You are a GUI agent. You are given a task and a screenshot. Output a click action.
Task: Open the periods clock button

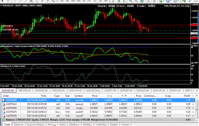[x=168, y=1]
